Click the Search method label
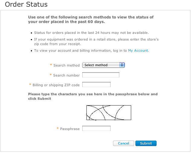 tap(66, 65)
